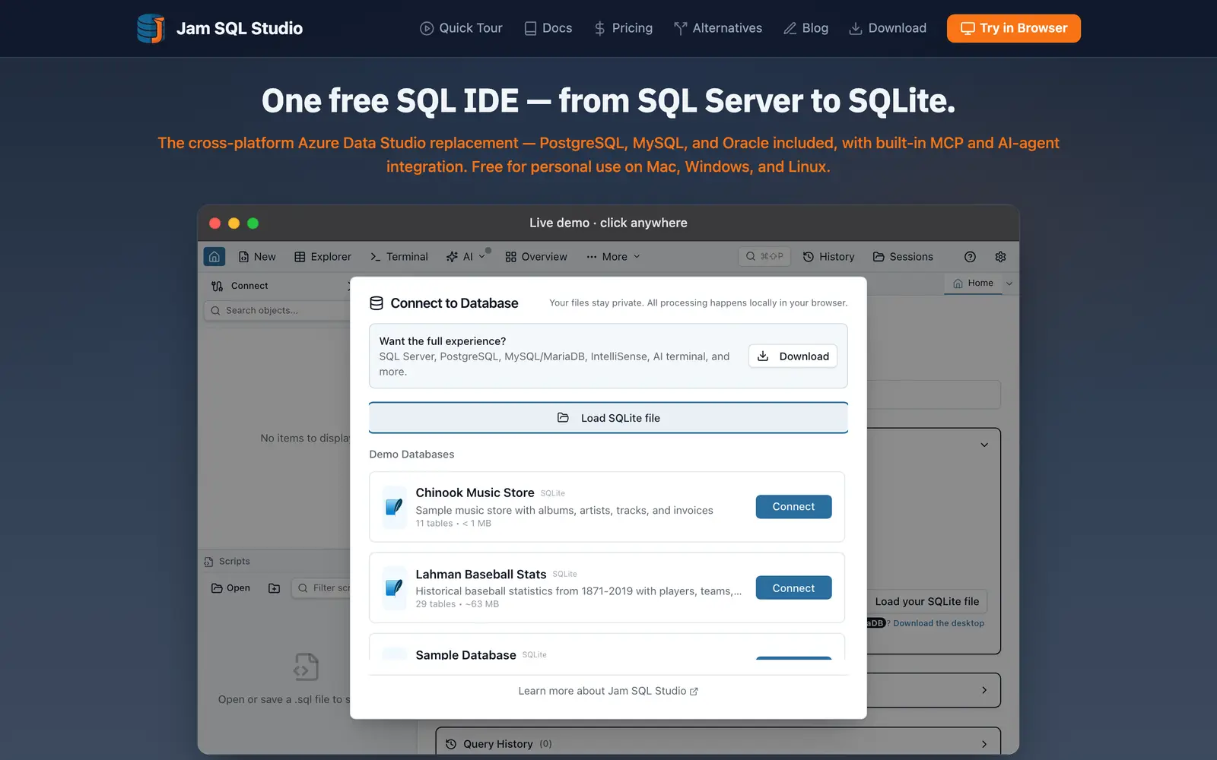Click the Chinook Music Store database icon
This screenshot has width=1217, height=760.
point(394,507)
